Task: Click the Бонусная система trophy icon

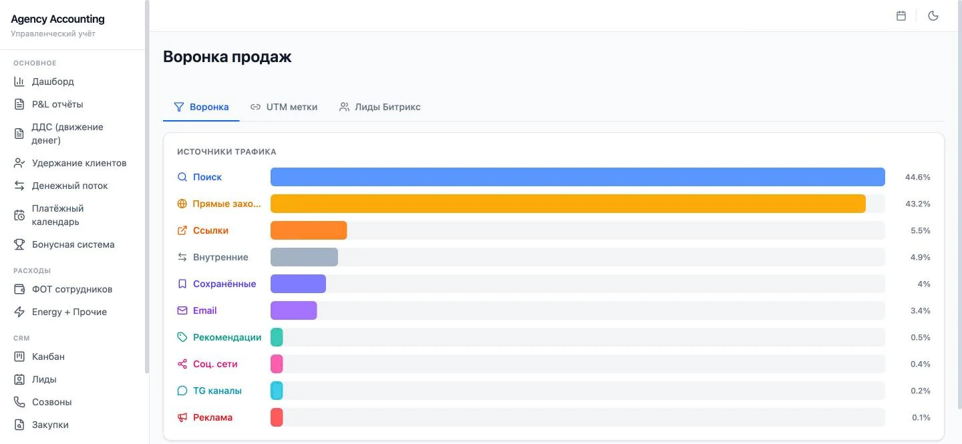Action: pos(19,244)
